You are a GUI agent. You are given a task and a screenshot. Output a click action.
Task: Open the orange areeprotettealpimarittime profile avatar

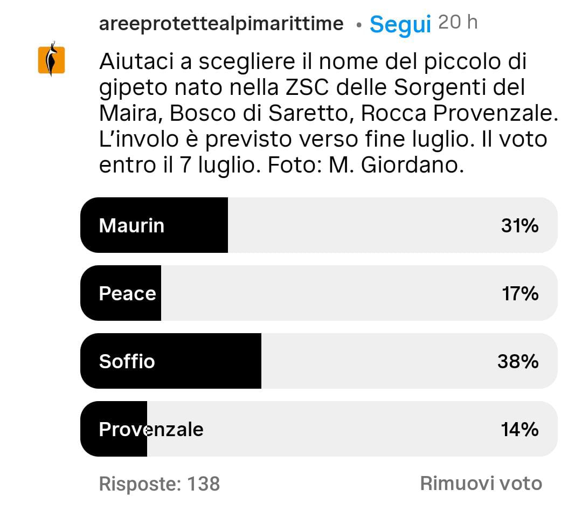click(52, 60)
